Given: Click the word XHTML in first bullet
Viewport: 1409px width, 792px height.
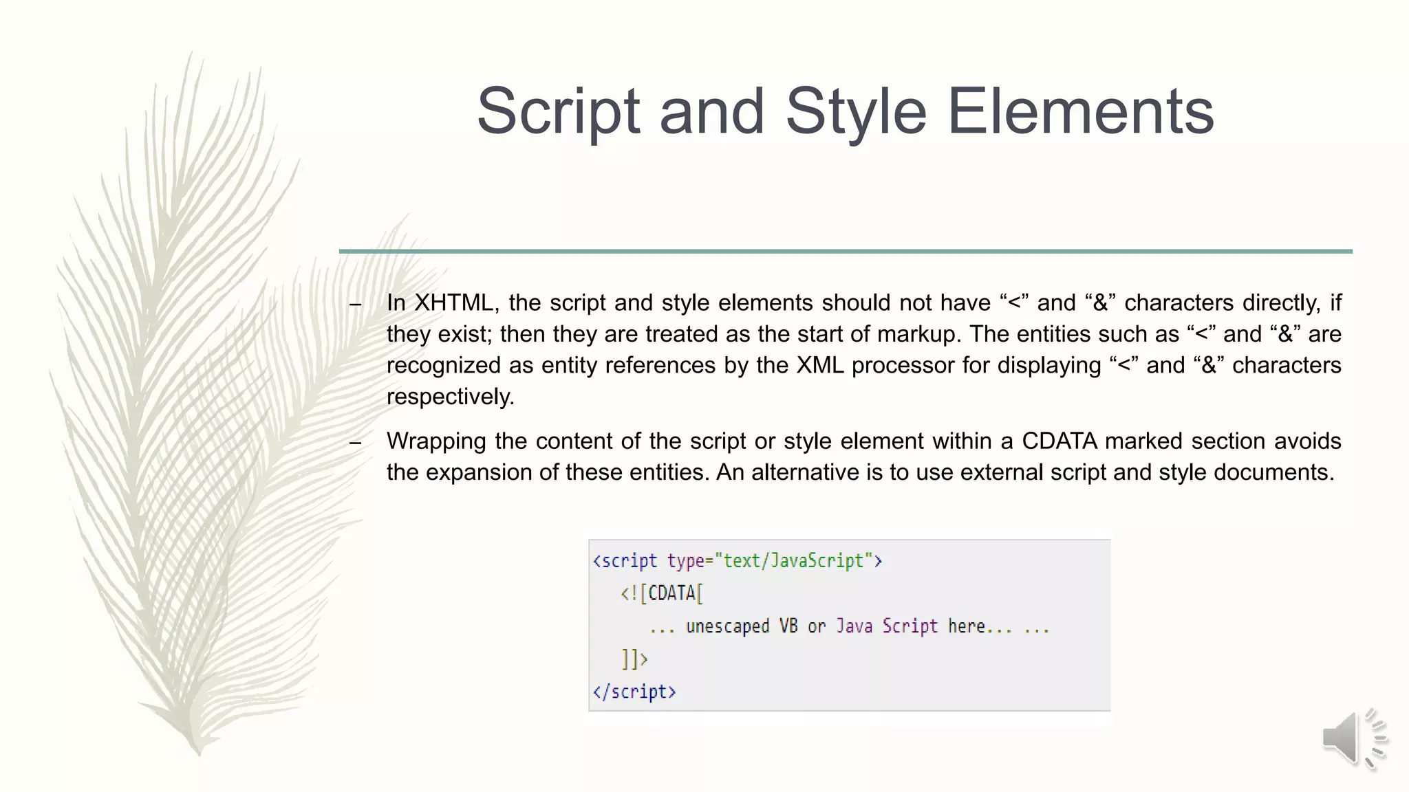Looking at the screenshot, I should (x=453, y=303).
